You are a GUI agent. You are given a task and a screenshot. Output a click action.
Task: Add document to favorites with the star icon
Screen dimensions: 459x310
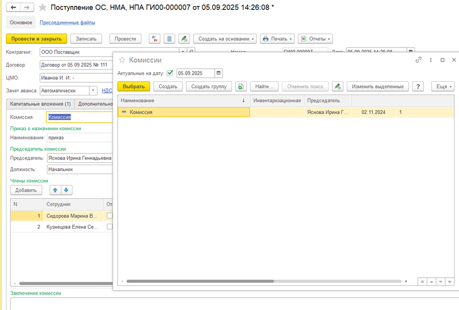tap(43, 7)
